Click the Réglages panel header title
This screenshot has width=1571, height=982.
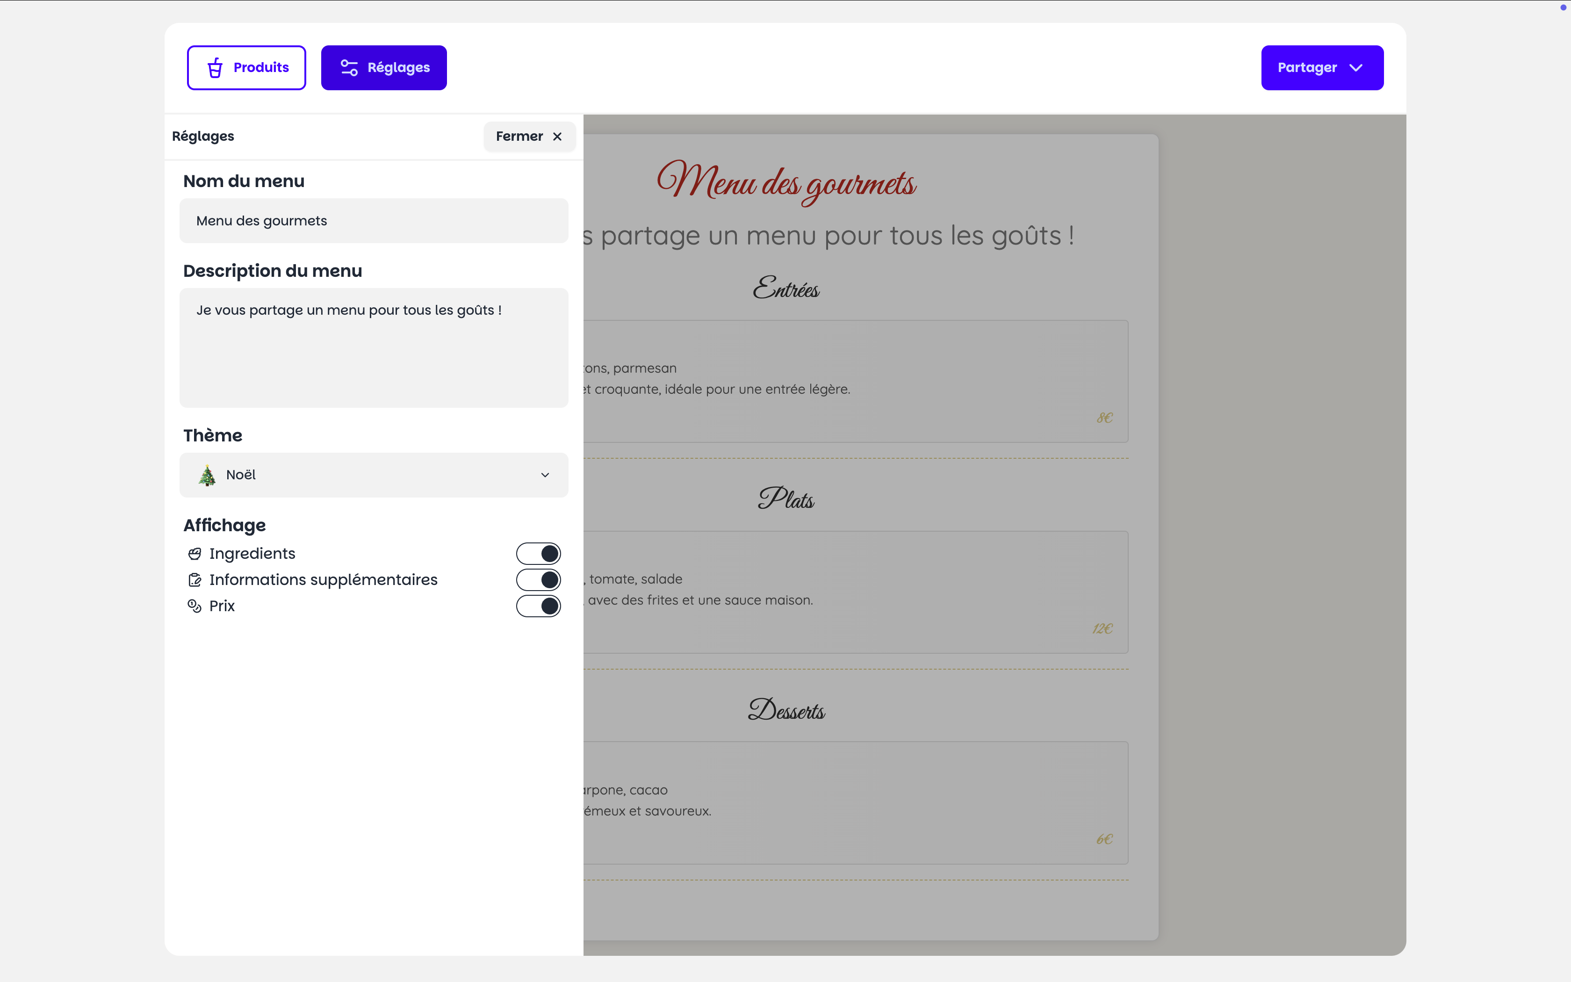202,137
